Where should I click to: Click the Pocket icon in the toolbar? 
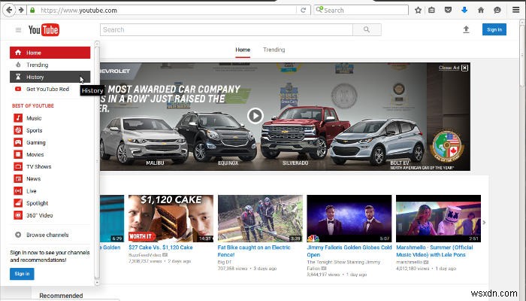click(x=448, y=10)
